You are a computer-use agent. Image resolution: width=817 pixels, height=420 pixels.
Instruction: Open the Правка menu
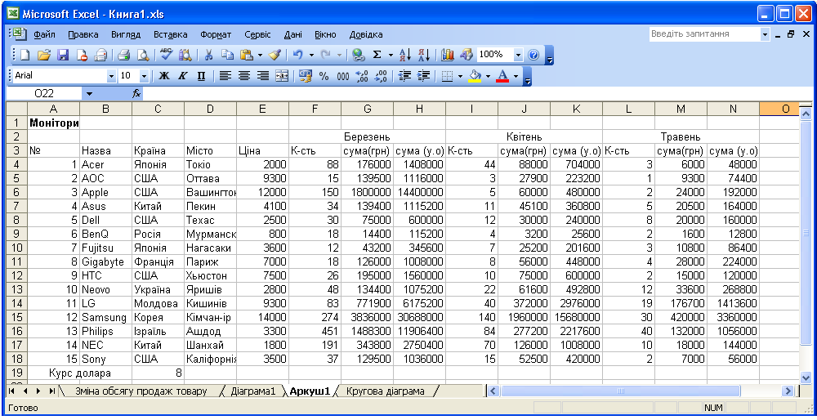[83, 34]
